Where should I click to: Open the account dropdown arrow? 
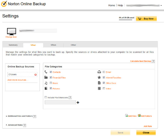(x=161, y=5)
